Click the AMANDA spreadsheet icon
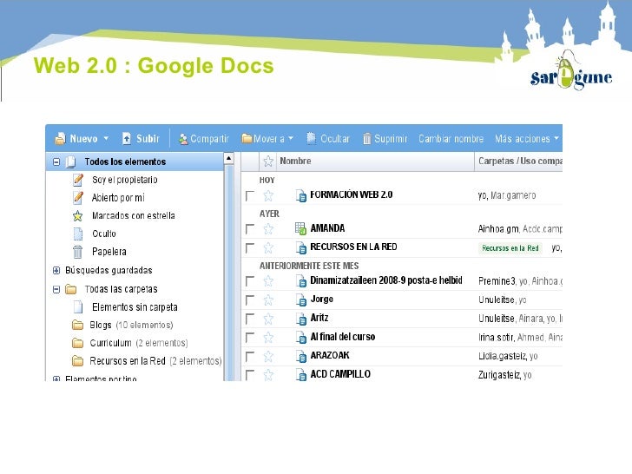The width and height of the screenshot is (632, 474). coord(300,228)
